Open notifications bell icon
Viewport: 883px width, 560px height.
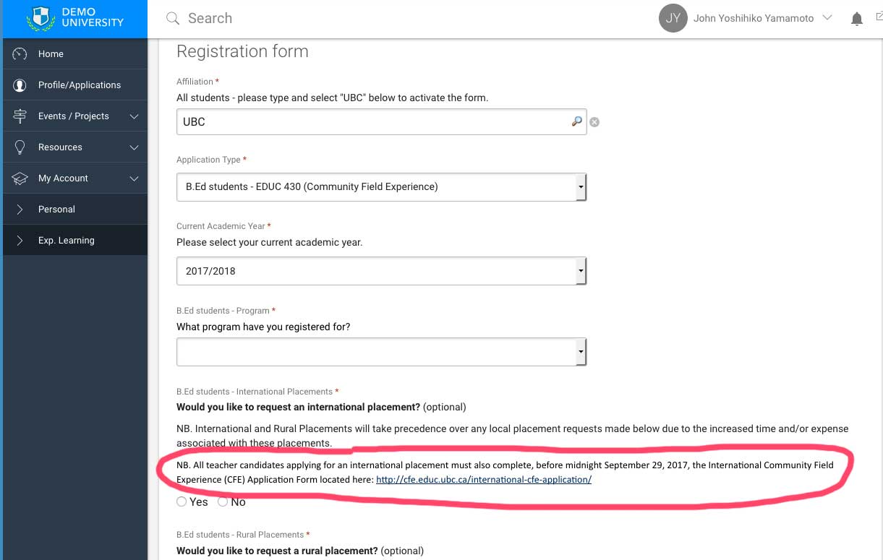856,19
